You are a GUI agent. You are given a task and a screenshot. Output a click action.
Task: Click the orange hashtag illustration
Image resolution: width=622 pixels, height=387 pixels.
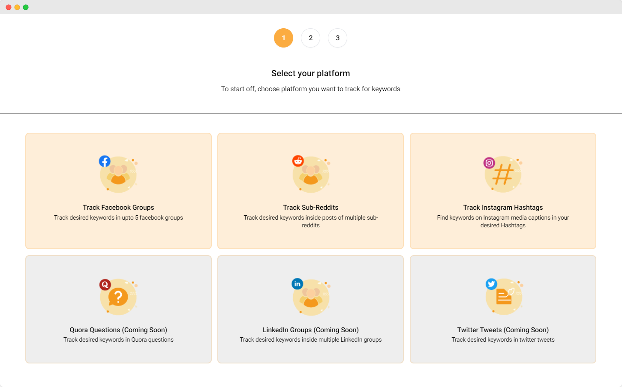[x=503, y=175]
